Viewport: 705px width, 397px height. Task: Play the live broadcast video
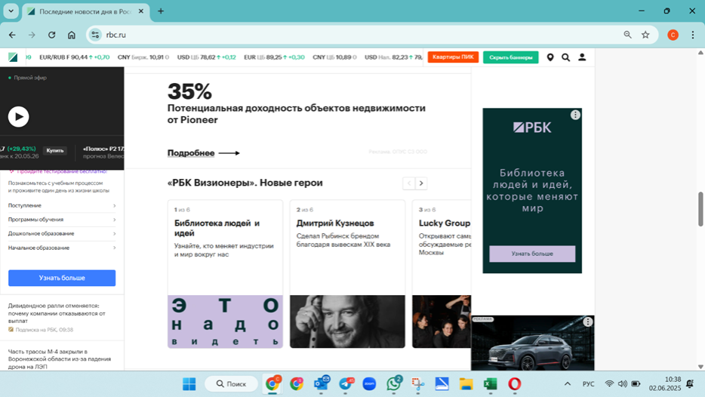click(18, 116)
